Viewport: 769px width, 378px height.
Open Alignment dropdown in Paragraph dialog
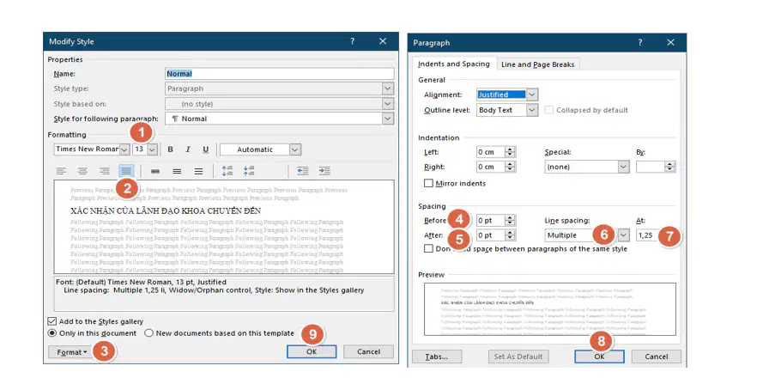click(532, 94)
